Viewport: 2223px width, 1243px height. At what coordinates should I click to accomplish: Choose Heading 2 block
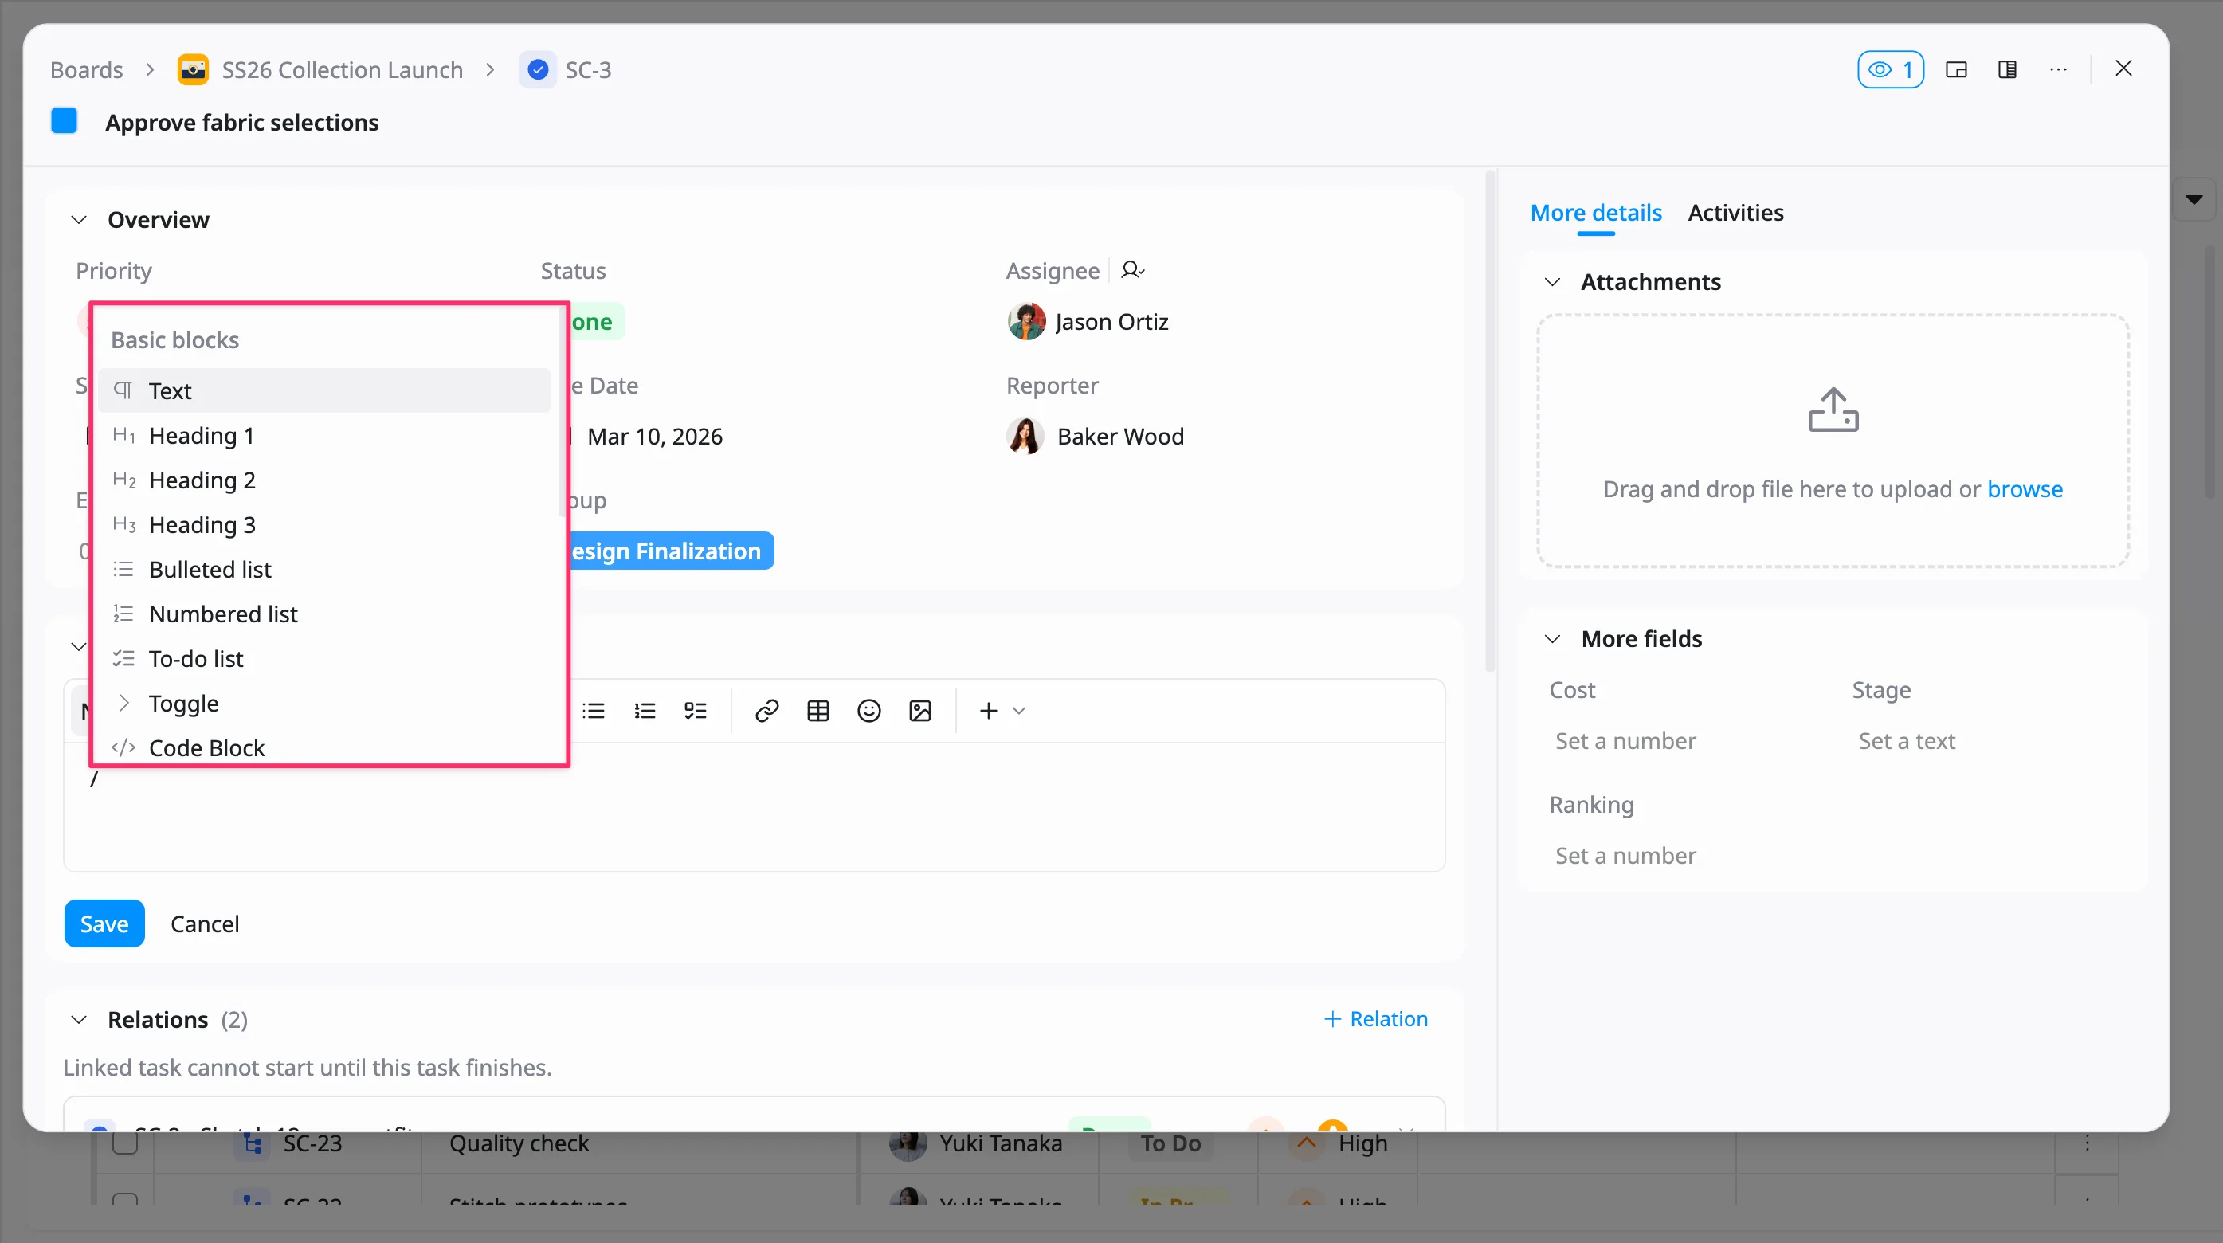pyautogui.click(x=324, y=480)
